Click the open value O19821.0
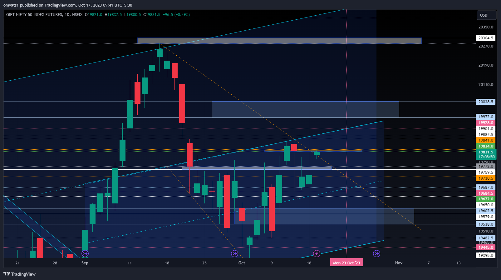 click(94, 15)
